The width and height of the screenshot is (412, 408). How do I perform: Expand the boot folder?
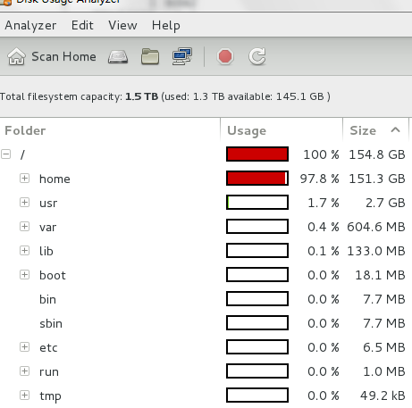pos(24,275)
